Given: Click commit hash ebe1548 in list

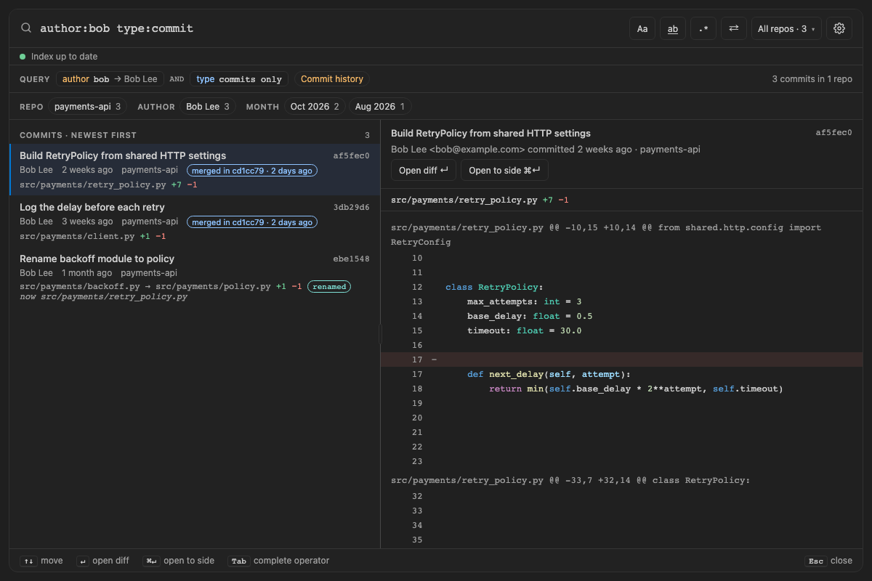Looking at the screenshot, I should click(351, 259).
